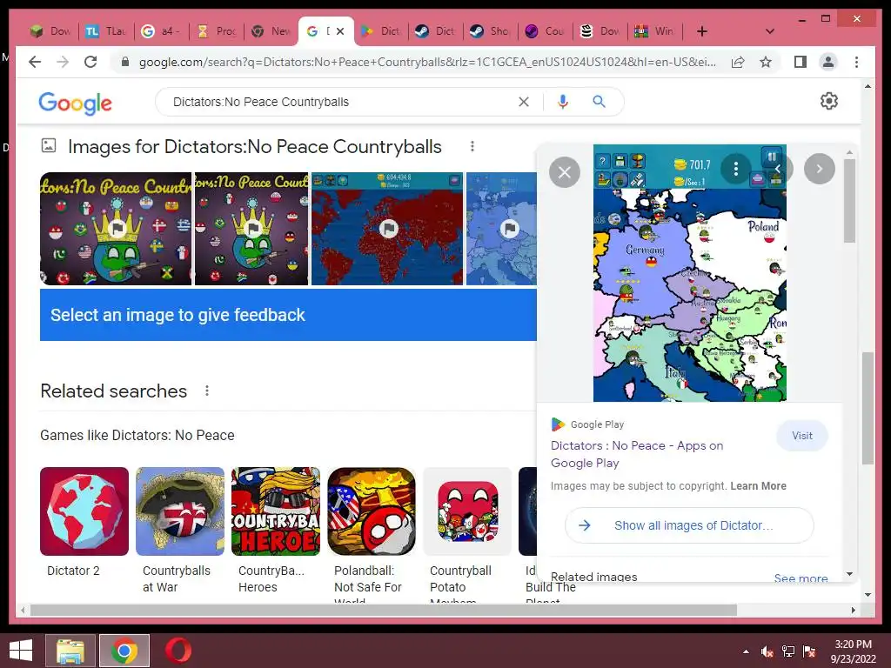The height and width of the screenshot is (668, 891).
Task: Click the preview panel vertical scrollbar
Action: pos(849,201)
